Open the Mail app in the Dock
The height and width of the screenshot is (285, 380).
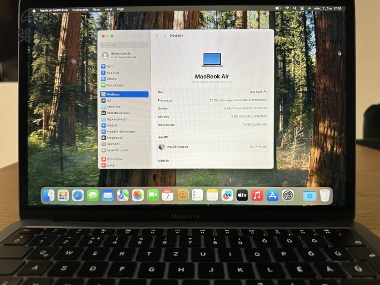click(107, 195)
